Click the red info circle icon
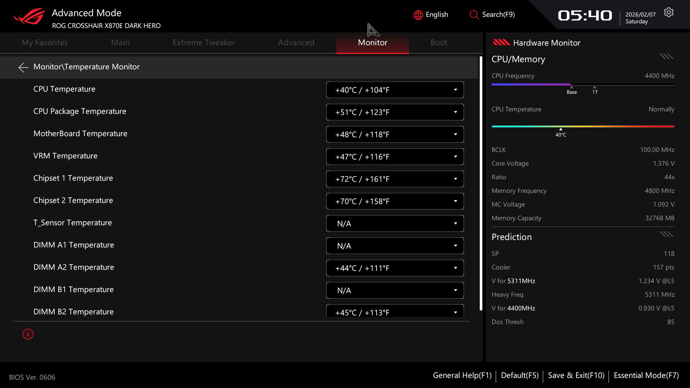This screenshot has width=690, height=388. coord(28,334)
